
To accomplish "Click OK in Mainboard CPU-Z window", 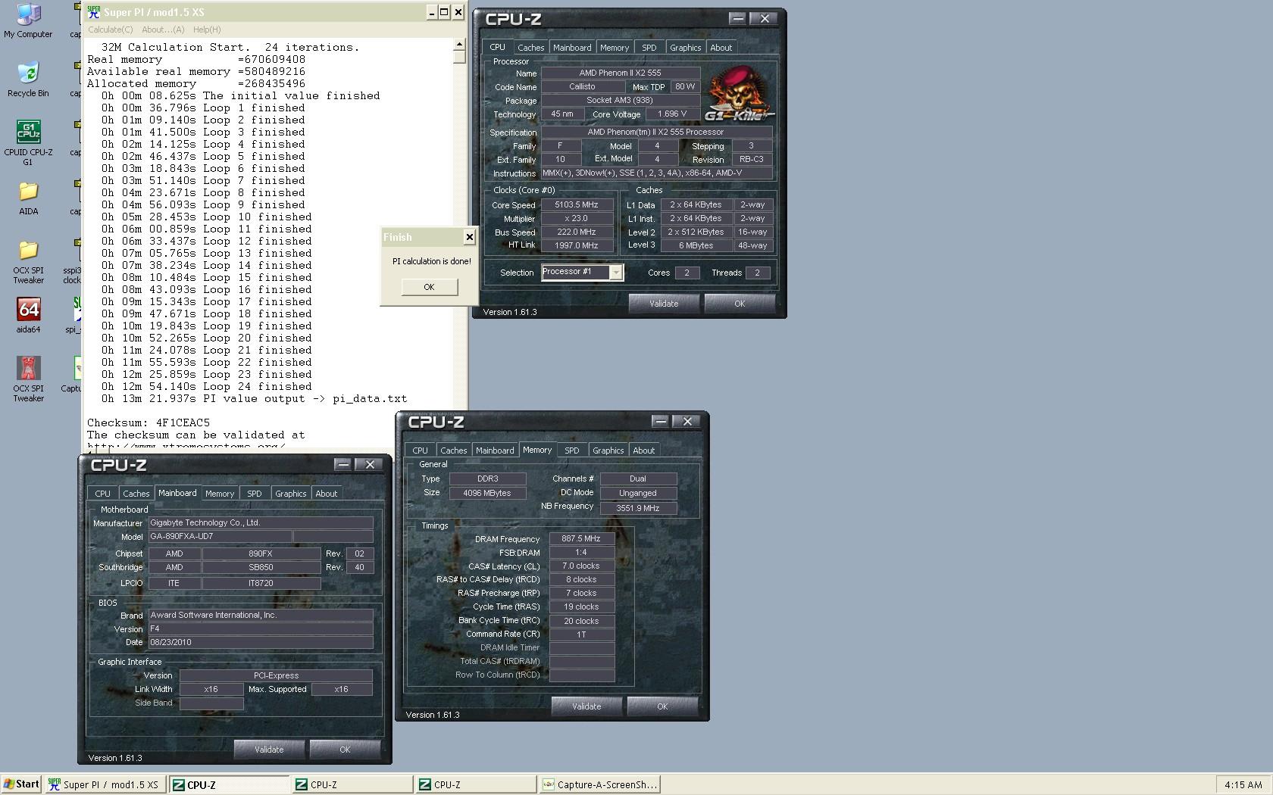I will (x=345, y=750).
